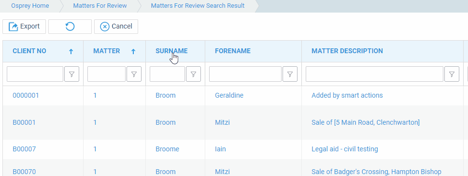Open filter options for Matter Description column

[x=452, y=74]
